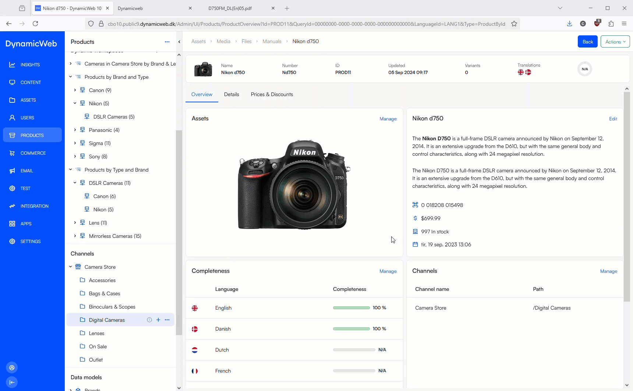Screen dimensions: 633x391
Task: Click the Apps icon in the sidebar
Action: [12, 223]
